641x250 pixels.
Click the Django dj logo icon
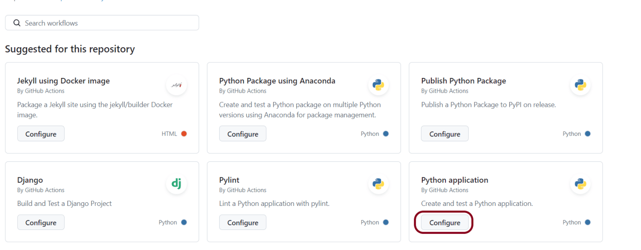176,184
